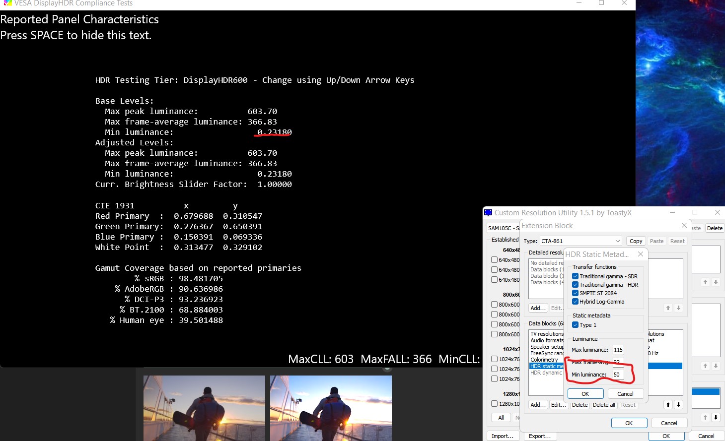Click the Export... button in CRU
This screenshot has height=441, width=725.
click(540, 436)
